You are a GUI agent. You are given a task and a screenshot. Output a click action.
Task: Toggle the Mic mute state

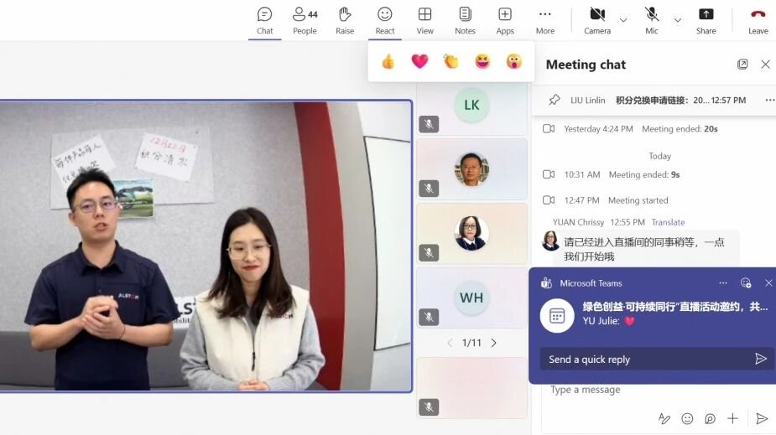652,20
